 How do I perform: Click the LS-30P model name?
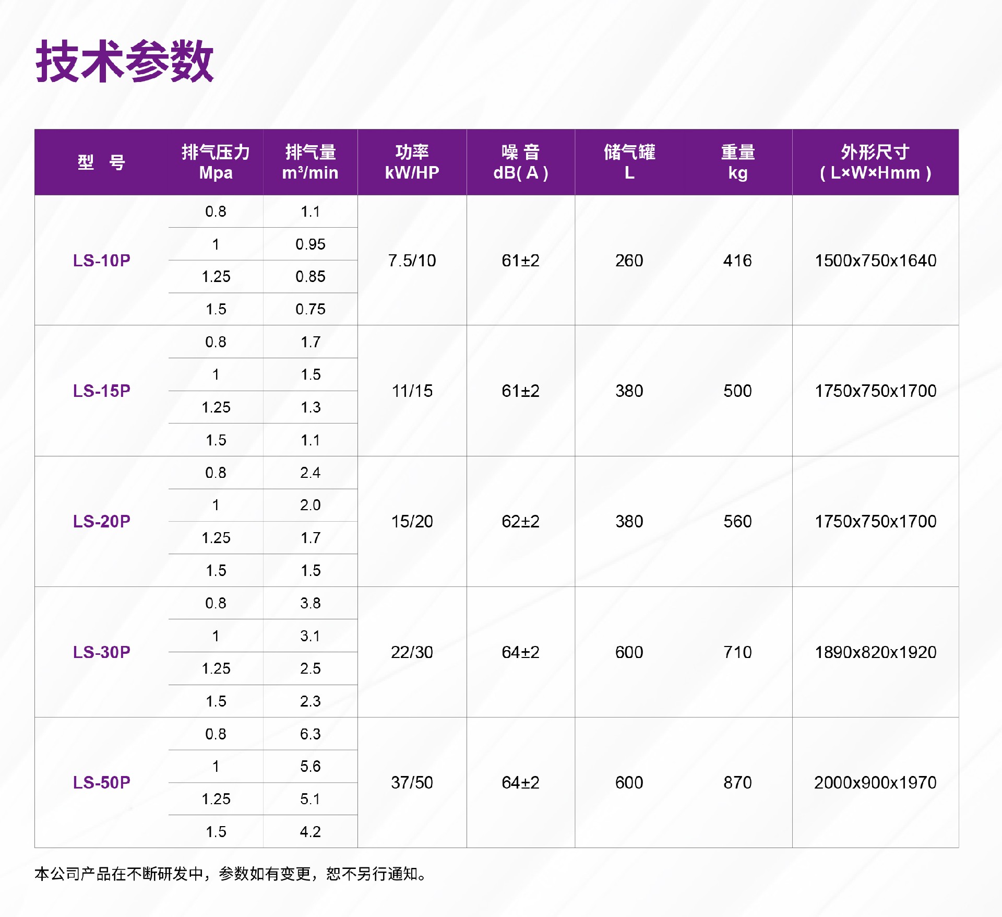coord(101,652)
